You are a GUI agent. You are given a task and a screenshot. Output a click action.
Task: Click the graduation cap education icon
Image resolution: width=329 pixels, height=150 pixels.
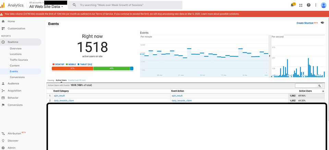322,23
